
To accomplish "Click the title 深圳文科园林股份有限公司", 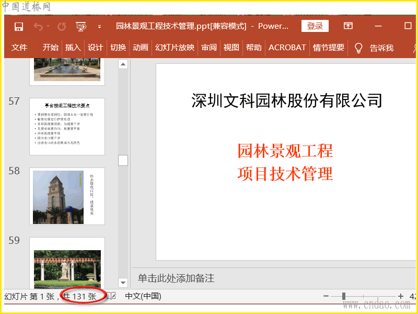I will point(287,100).
